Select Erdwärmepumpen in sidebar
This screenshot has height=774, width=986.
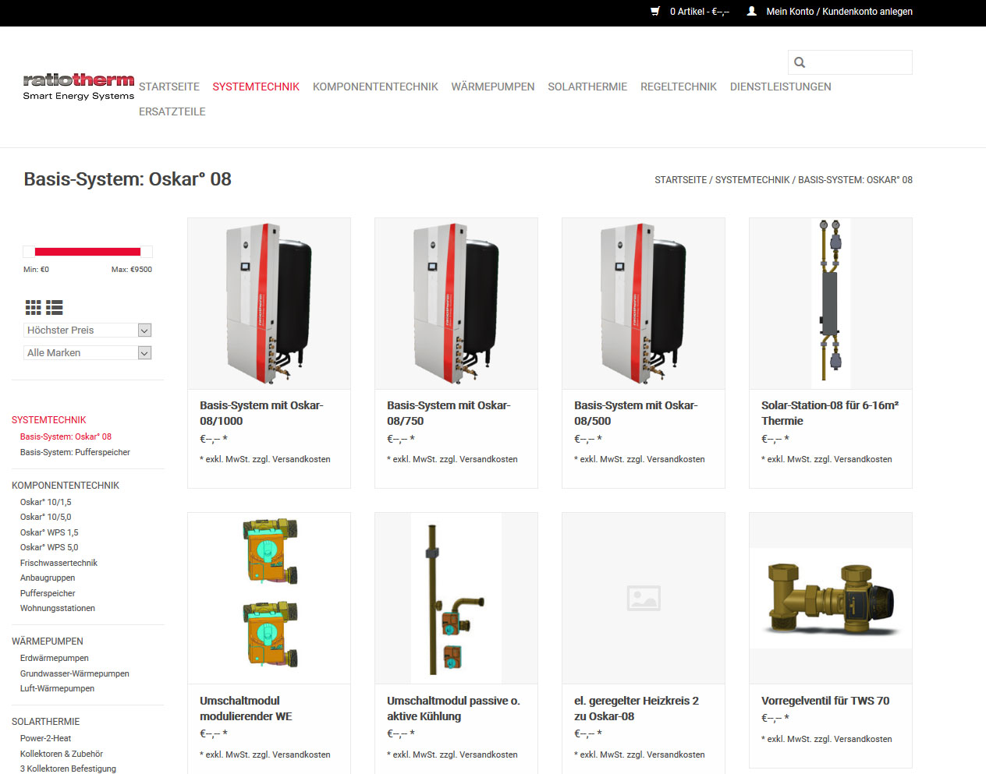(x=55, y=658)
